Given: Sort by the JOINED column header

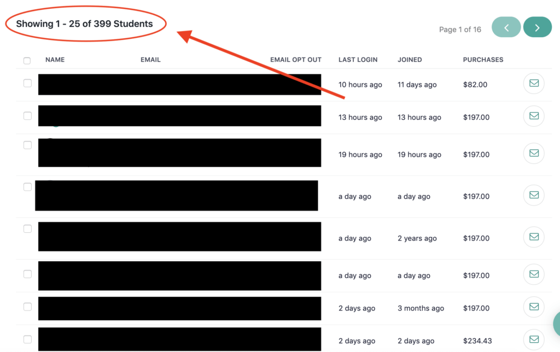Looking at the screenshot, I should [x=410, y=60].
